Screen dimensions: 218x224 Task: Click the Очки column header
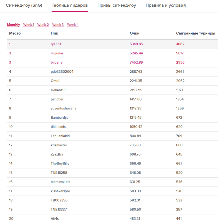coord(134,33)
